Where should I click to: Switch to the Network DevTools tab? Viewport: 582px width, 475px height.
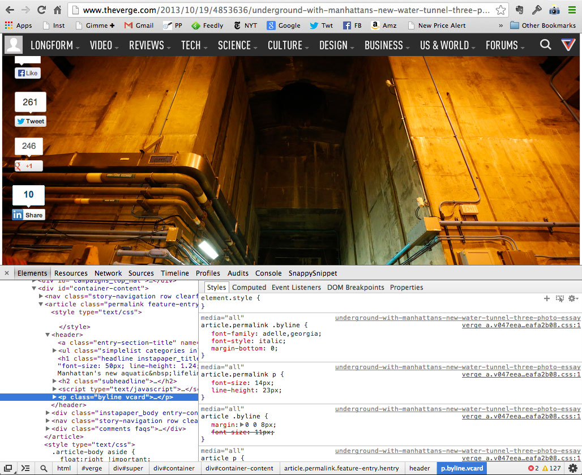tap(108, 273)
